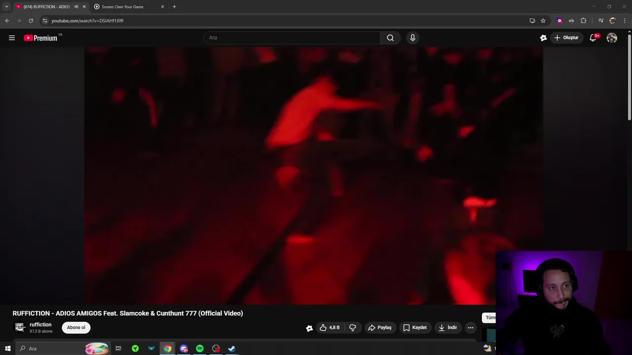Open YouTube account avatar menu

pyautogui.click(x=612, y=38)
